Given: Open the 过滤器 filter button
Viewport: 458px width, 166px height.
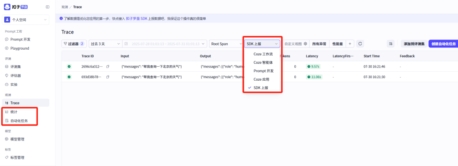Looking at the screenshot, I should point(74,44).
